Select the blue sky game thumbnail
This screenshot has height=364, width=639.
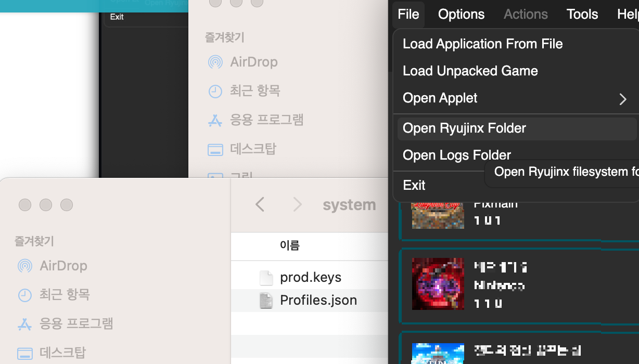click(x=438, y=354)
